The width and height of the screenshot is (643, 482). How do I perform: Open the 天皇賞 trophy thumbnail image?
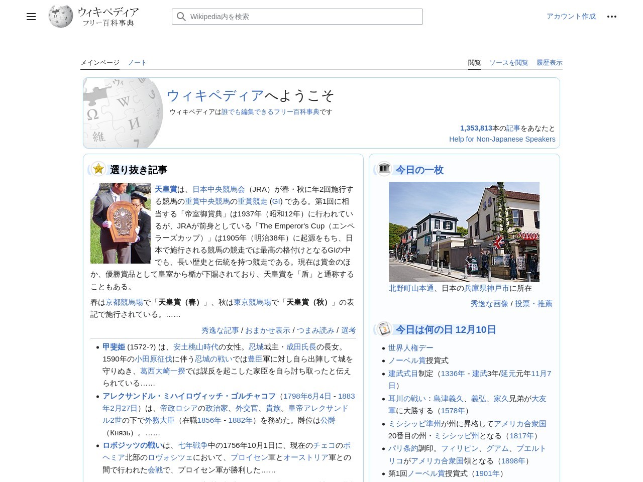point(120,223)
